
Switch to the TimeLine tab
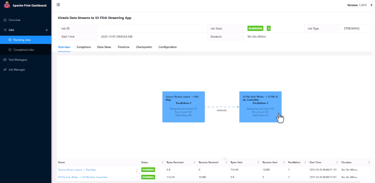coord(123,47)
